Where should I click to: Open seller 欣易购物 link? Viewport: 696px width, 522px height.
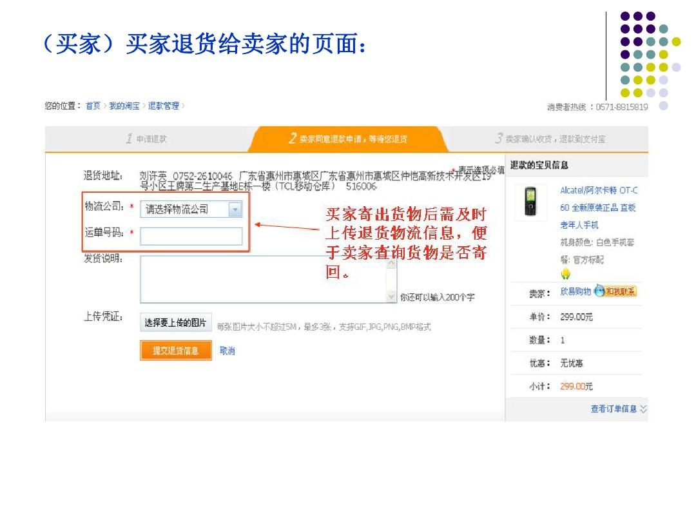pos(575,292)
